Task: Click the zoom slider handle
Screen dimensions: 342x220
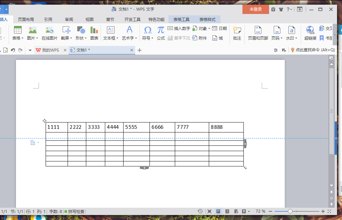Action: coord(290,211)
